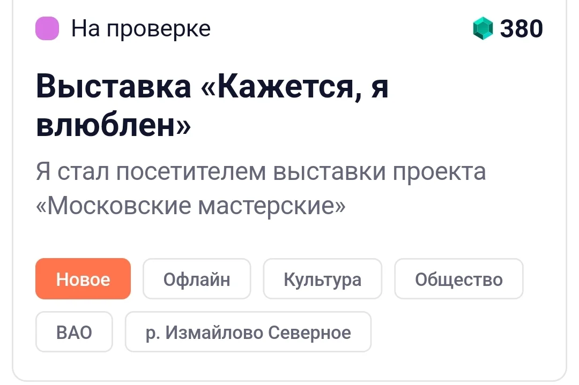Select the «Я стал посетителем» description line
This screenshot has height=385, width=579.
point(261,171)
